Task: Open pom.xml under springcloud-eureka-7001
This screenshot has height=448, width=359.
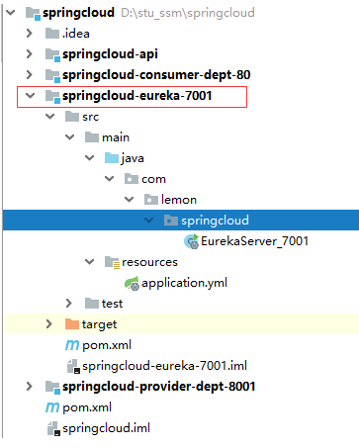Action: 107,345
